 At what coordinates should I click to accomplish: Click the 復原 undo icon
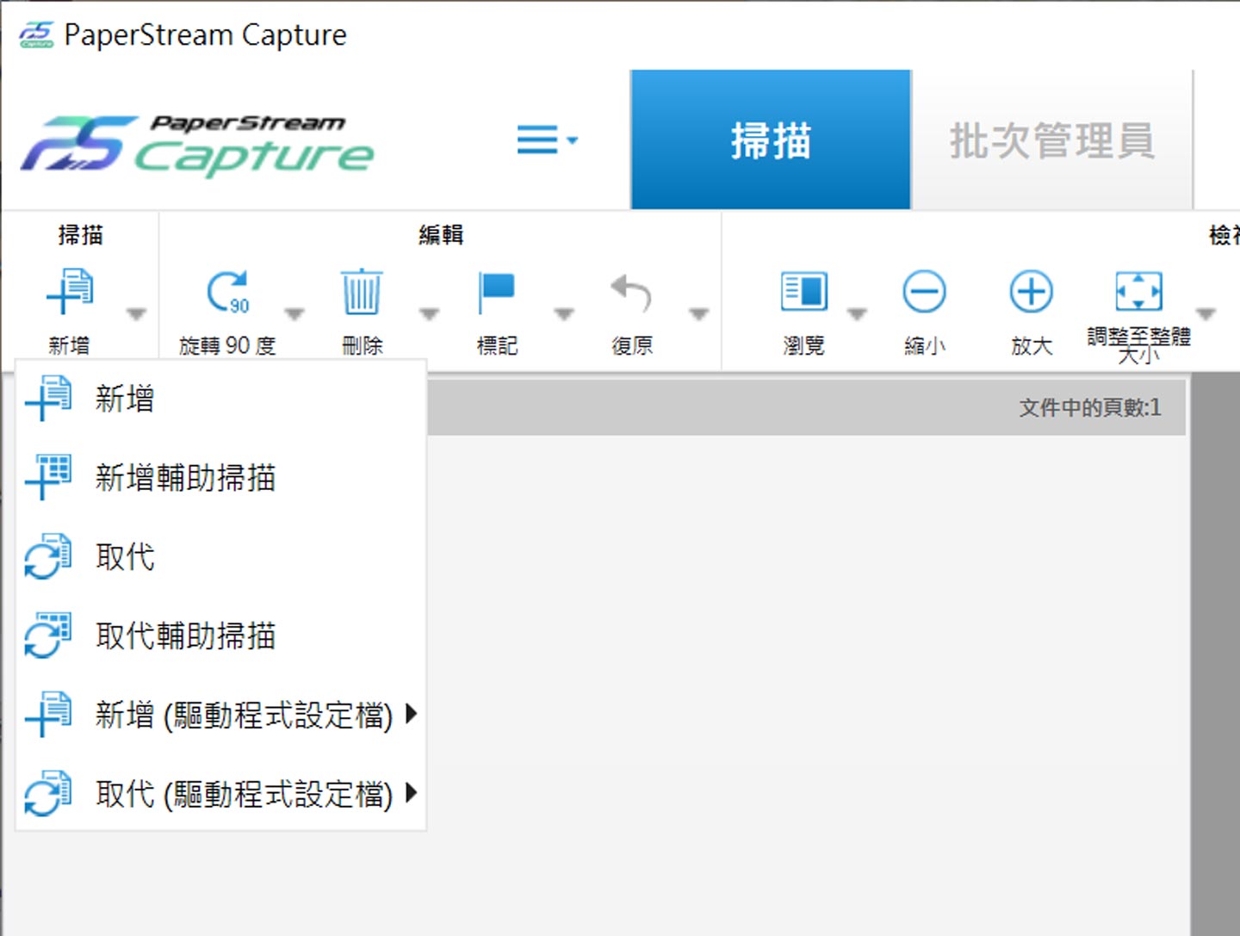[631, 293]
